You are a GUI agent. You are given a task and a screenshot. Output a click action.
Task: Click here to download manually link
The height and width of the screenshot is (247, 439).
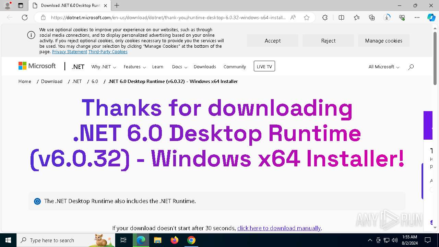279,228
